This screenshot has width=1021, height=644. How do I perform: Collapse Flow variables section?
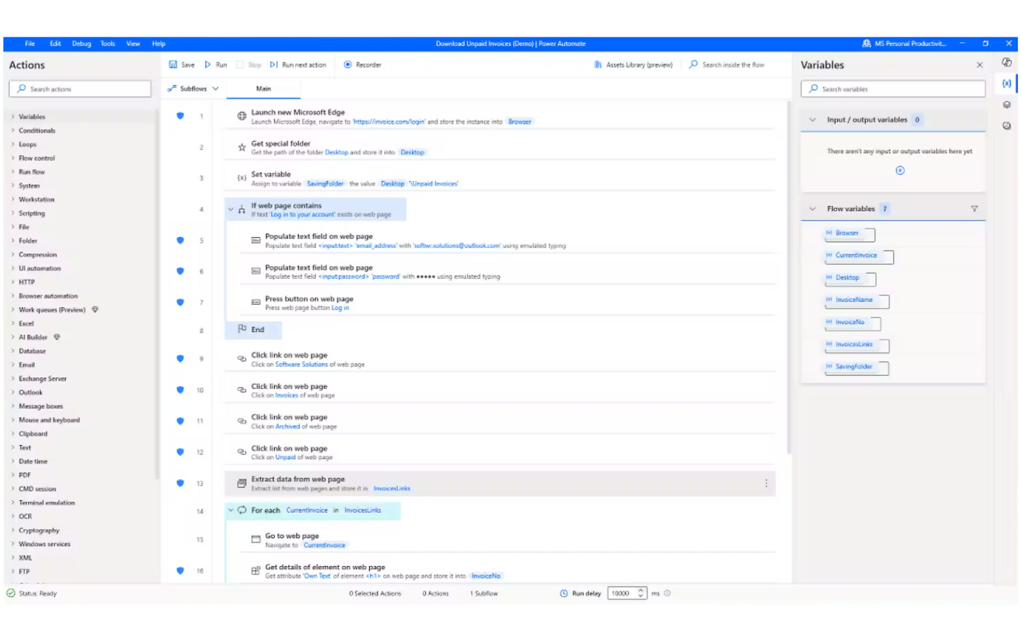[813, 209]
